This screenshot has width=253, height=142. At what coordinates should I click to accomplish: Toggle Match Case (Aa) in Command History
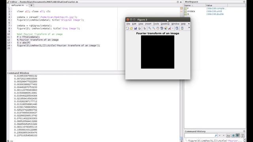228,136
